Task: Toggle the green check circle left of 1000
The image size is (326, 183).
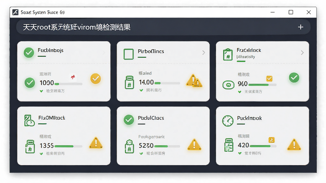Action: (x=30, y=83)
